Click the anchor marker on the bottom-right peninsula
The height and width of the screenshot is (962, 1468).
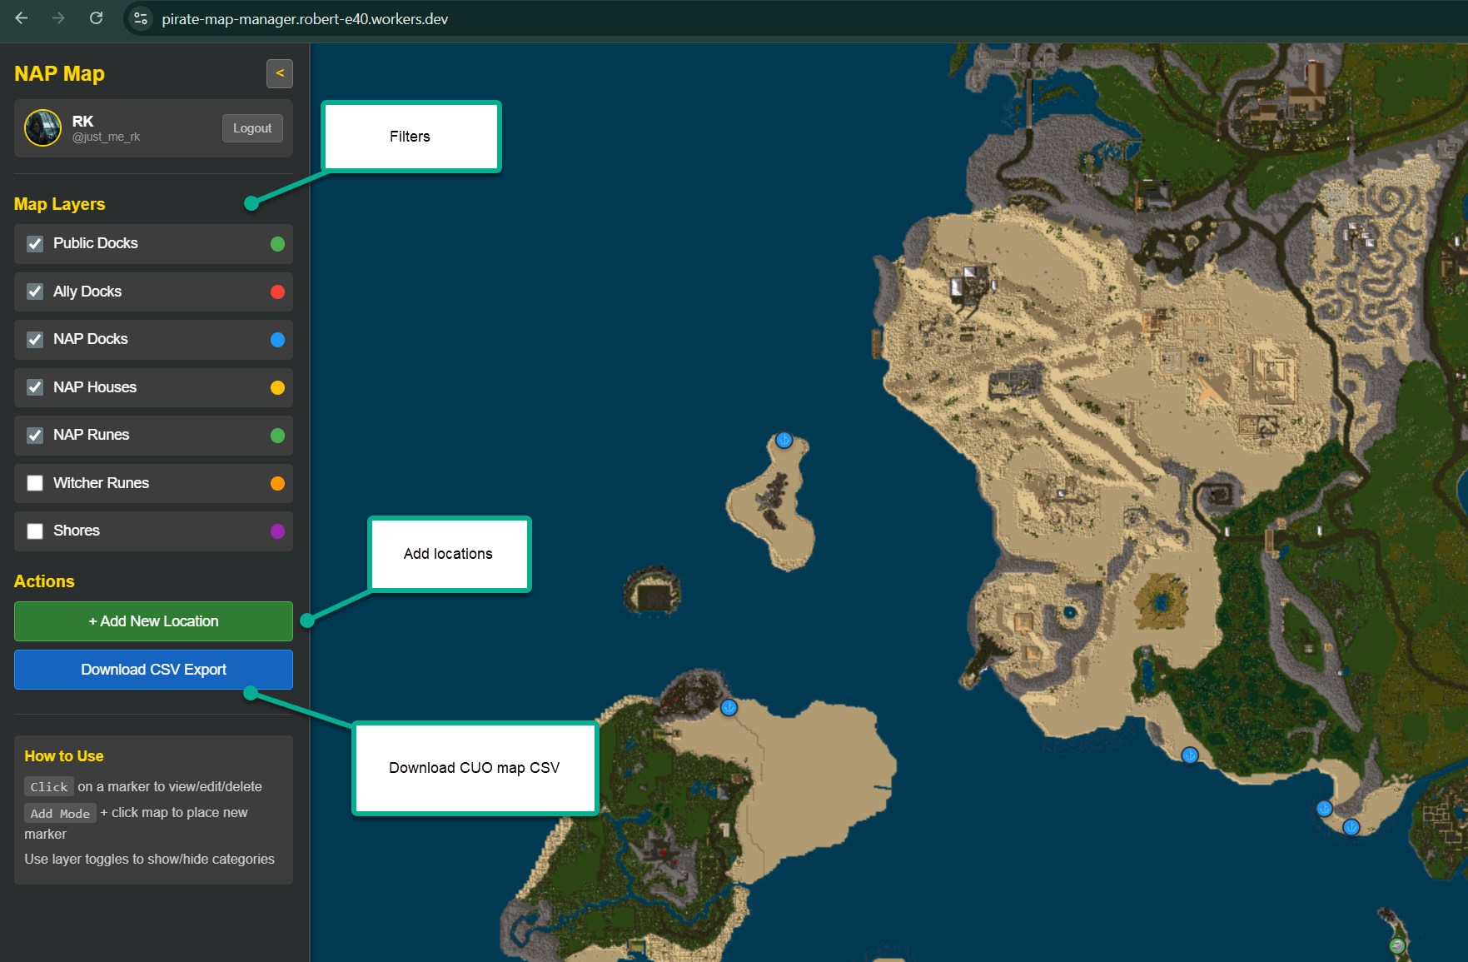click(x=1351, y=827)
